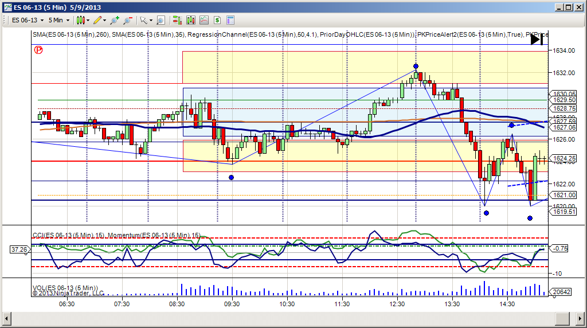Viewport: 587px width, 328px height.
Task: Expand the cursor type dropdown arrow
Action: pos(151,20)
